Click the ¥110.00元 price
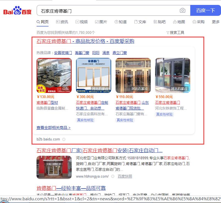This screenshot has height=203, width=221. coord(125,97)
